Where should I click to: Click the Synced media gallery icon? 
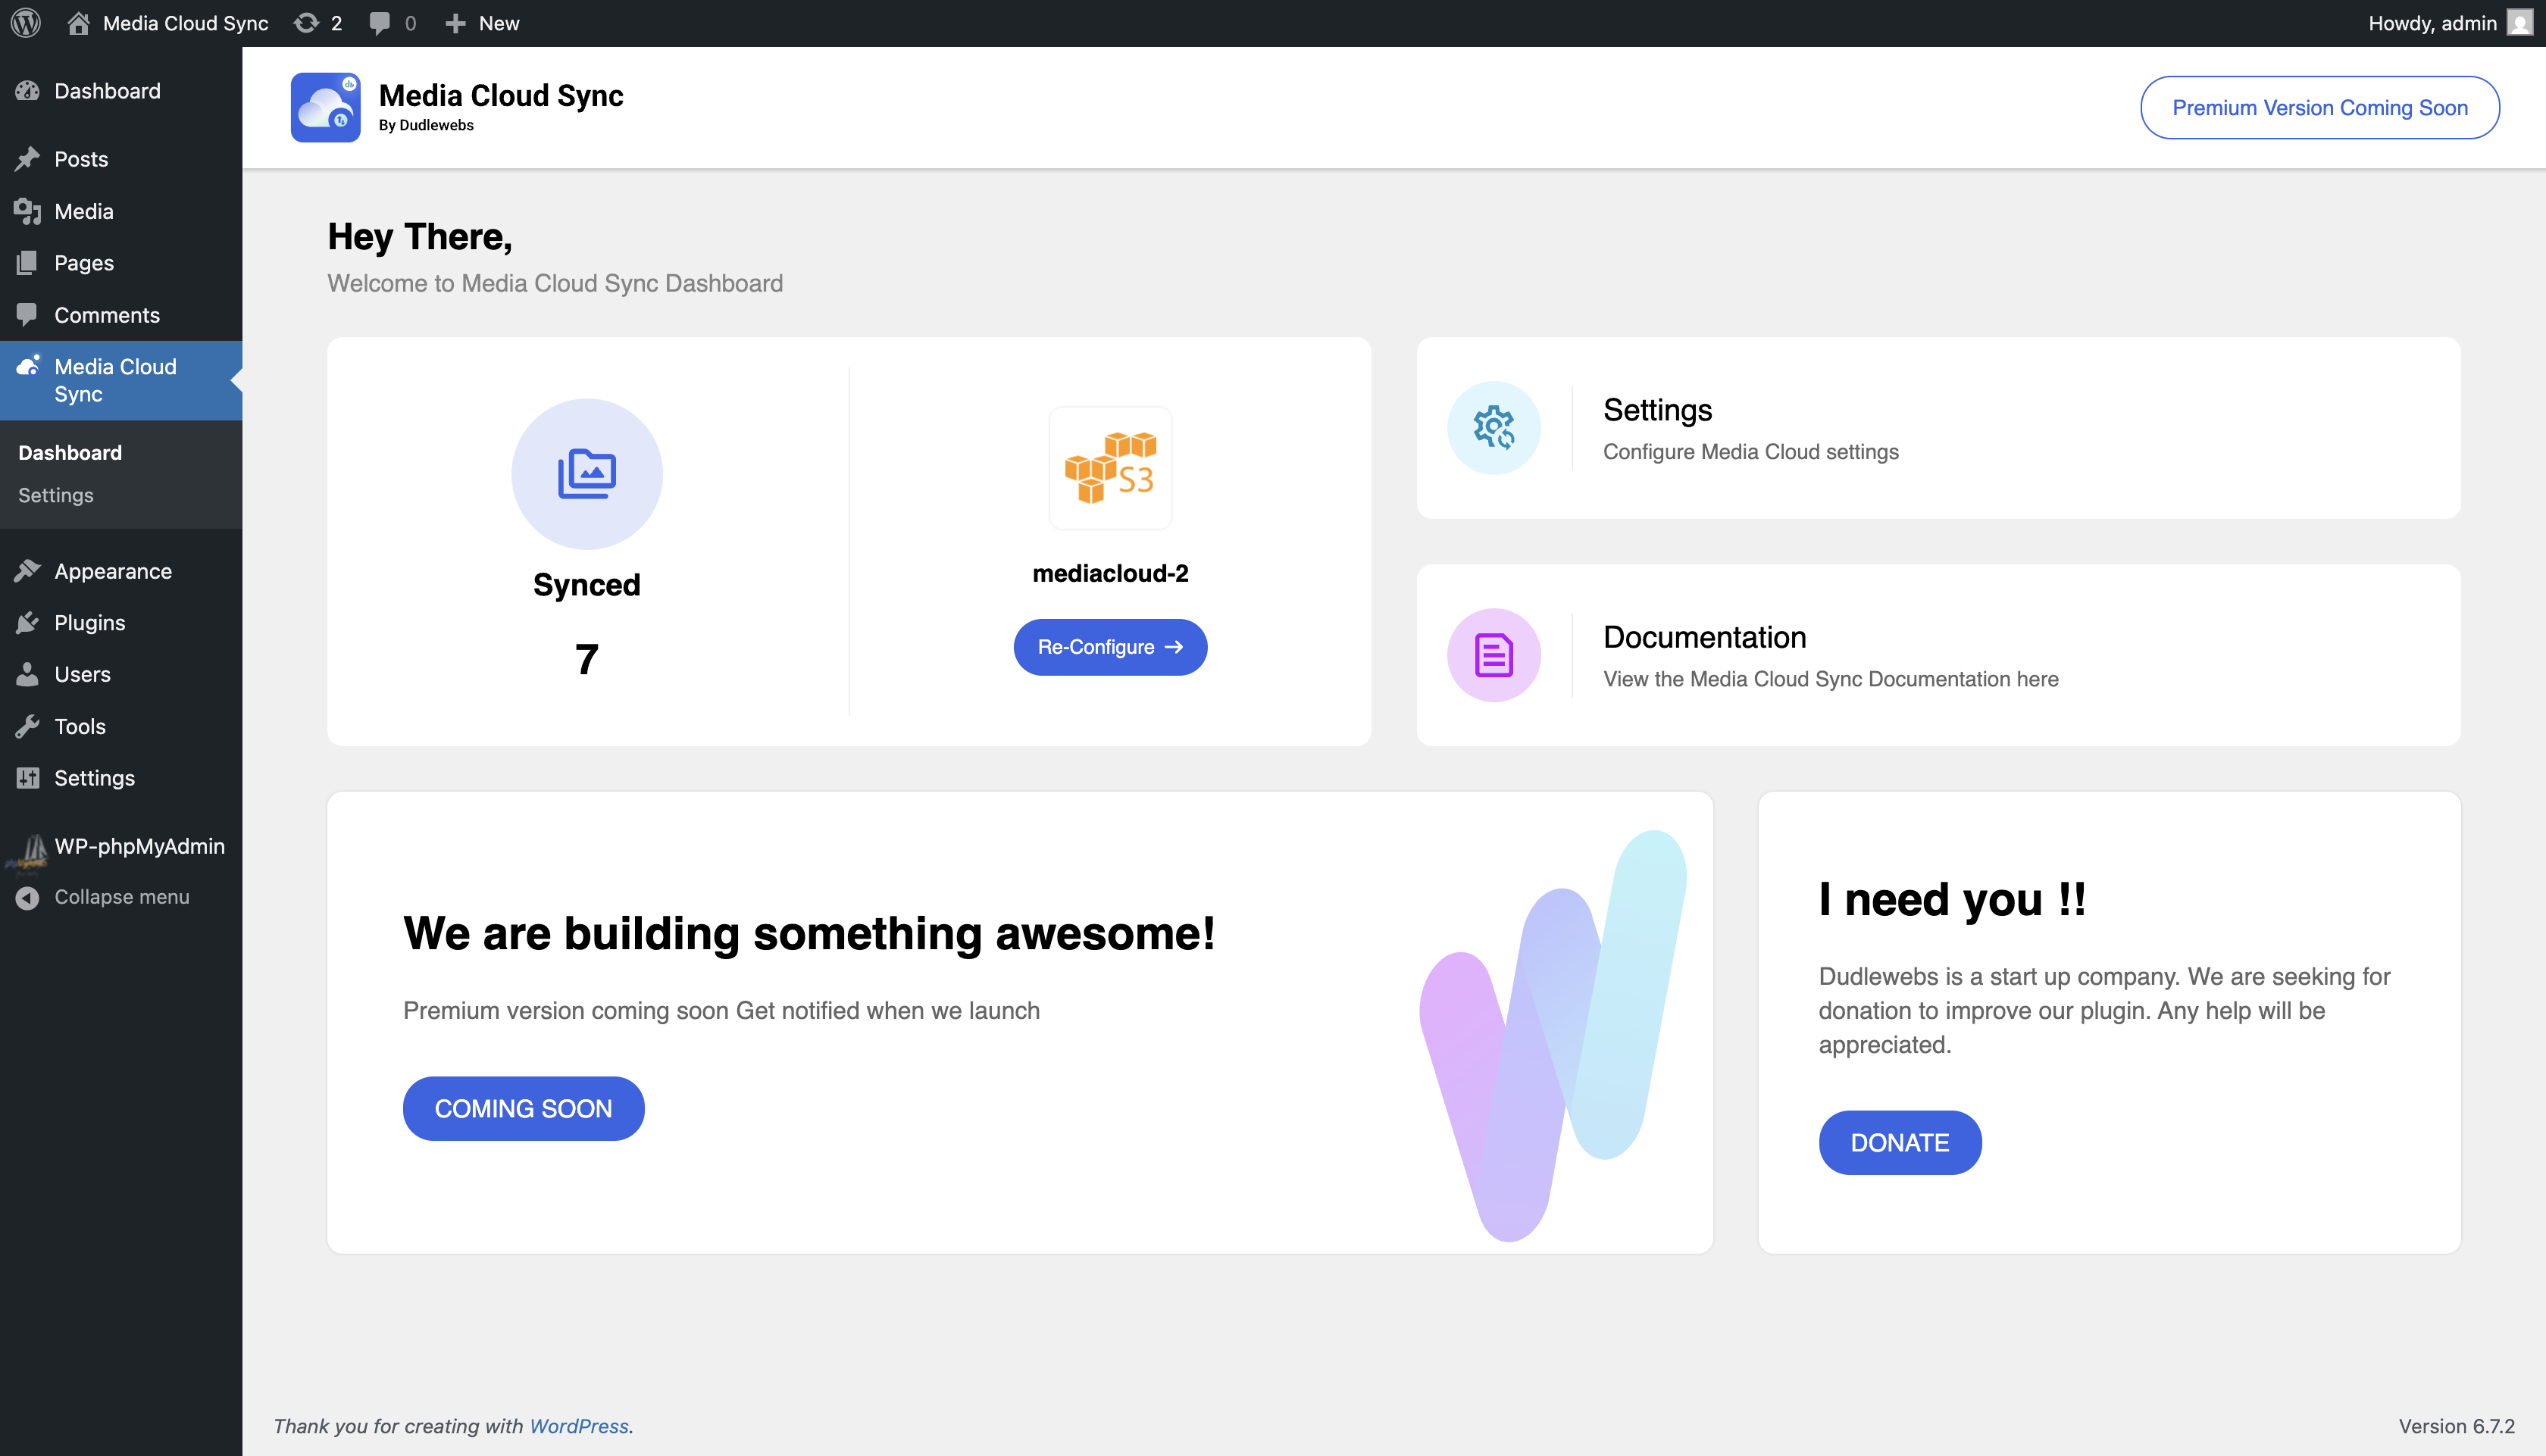[587, 473]
